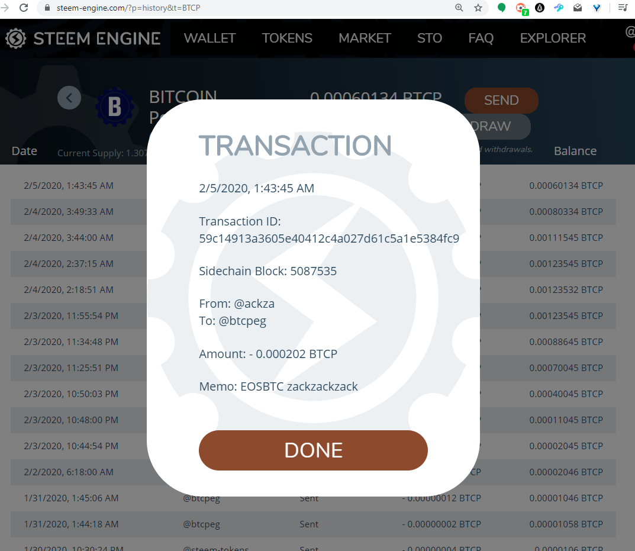Open the media playlist control icon

[x=623, y=8]
